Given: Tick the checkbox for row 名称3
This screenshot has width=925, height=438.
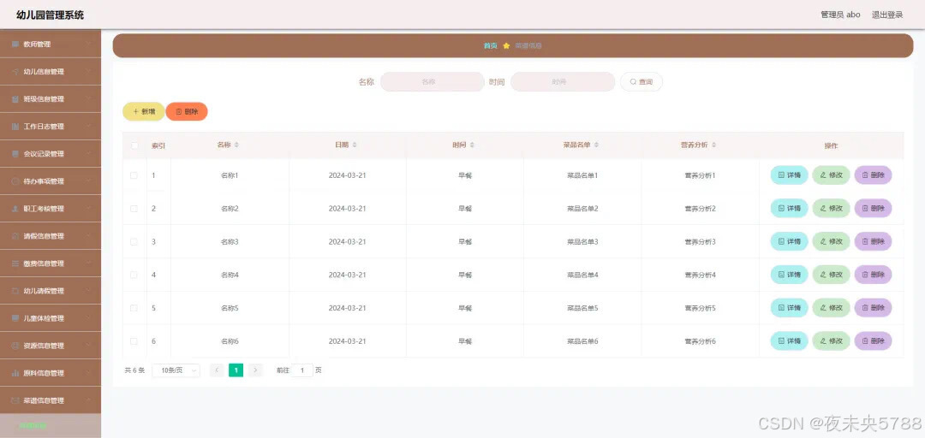Looking at the screenshot, I should [134, 242].
